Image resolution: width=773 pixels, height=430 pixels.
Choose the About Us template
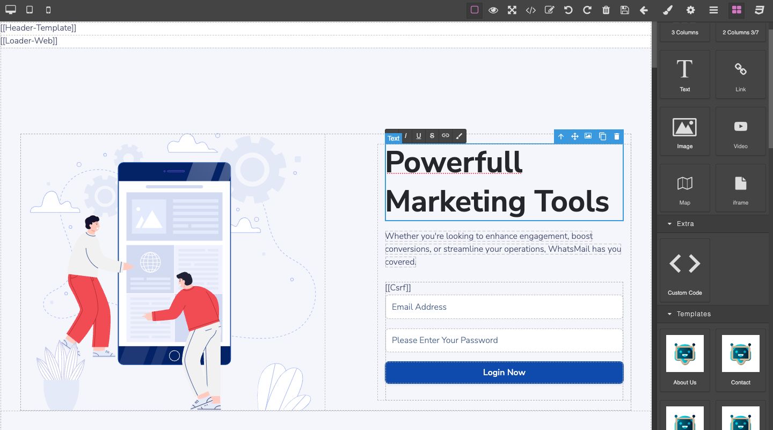click(684, 360)
